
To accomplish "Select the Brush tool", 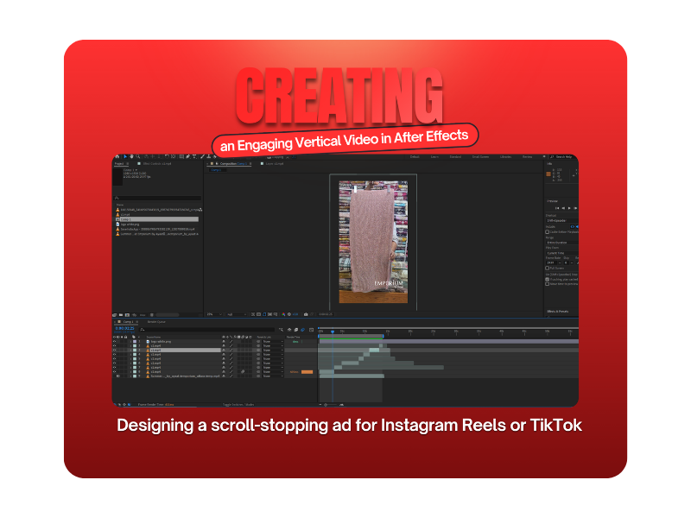I will 202,156.
